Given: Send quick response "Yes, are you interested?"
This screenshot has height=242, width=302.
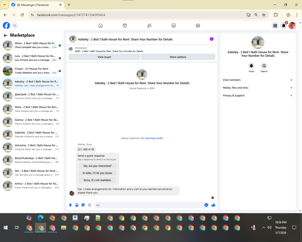Looking at the screenshot, I should [x=97, y=166].
